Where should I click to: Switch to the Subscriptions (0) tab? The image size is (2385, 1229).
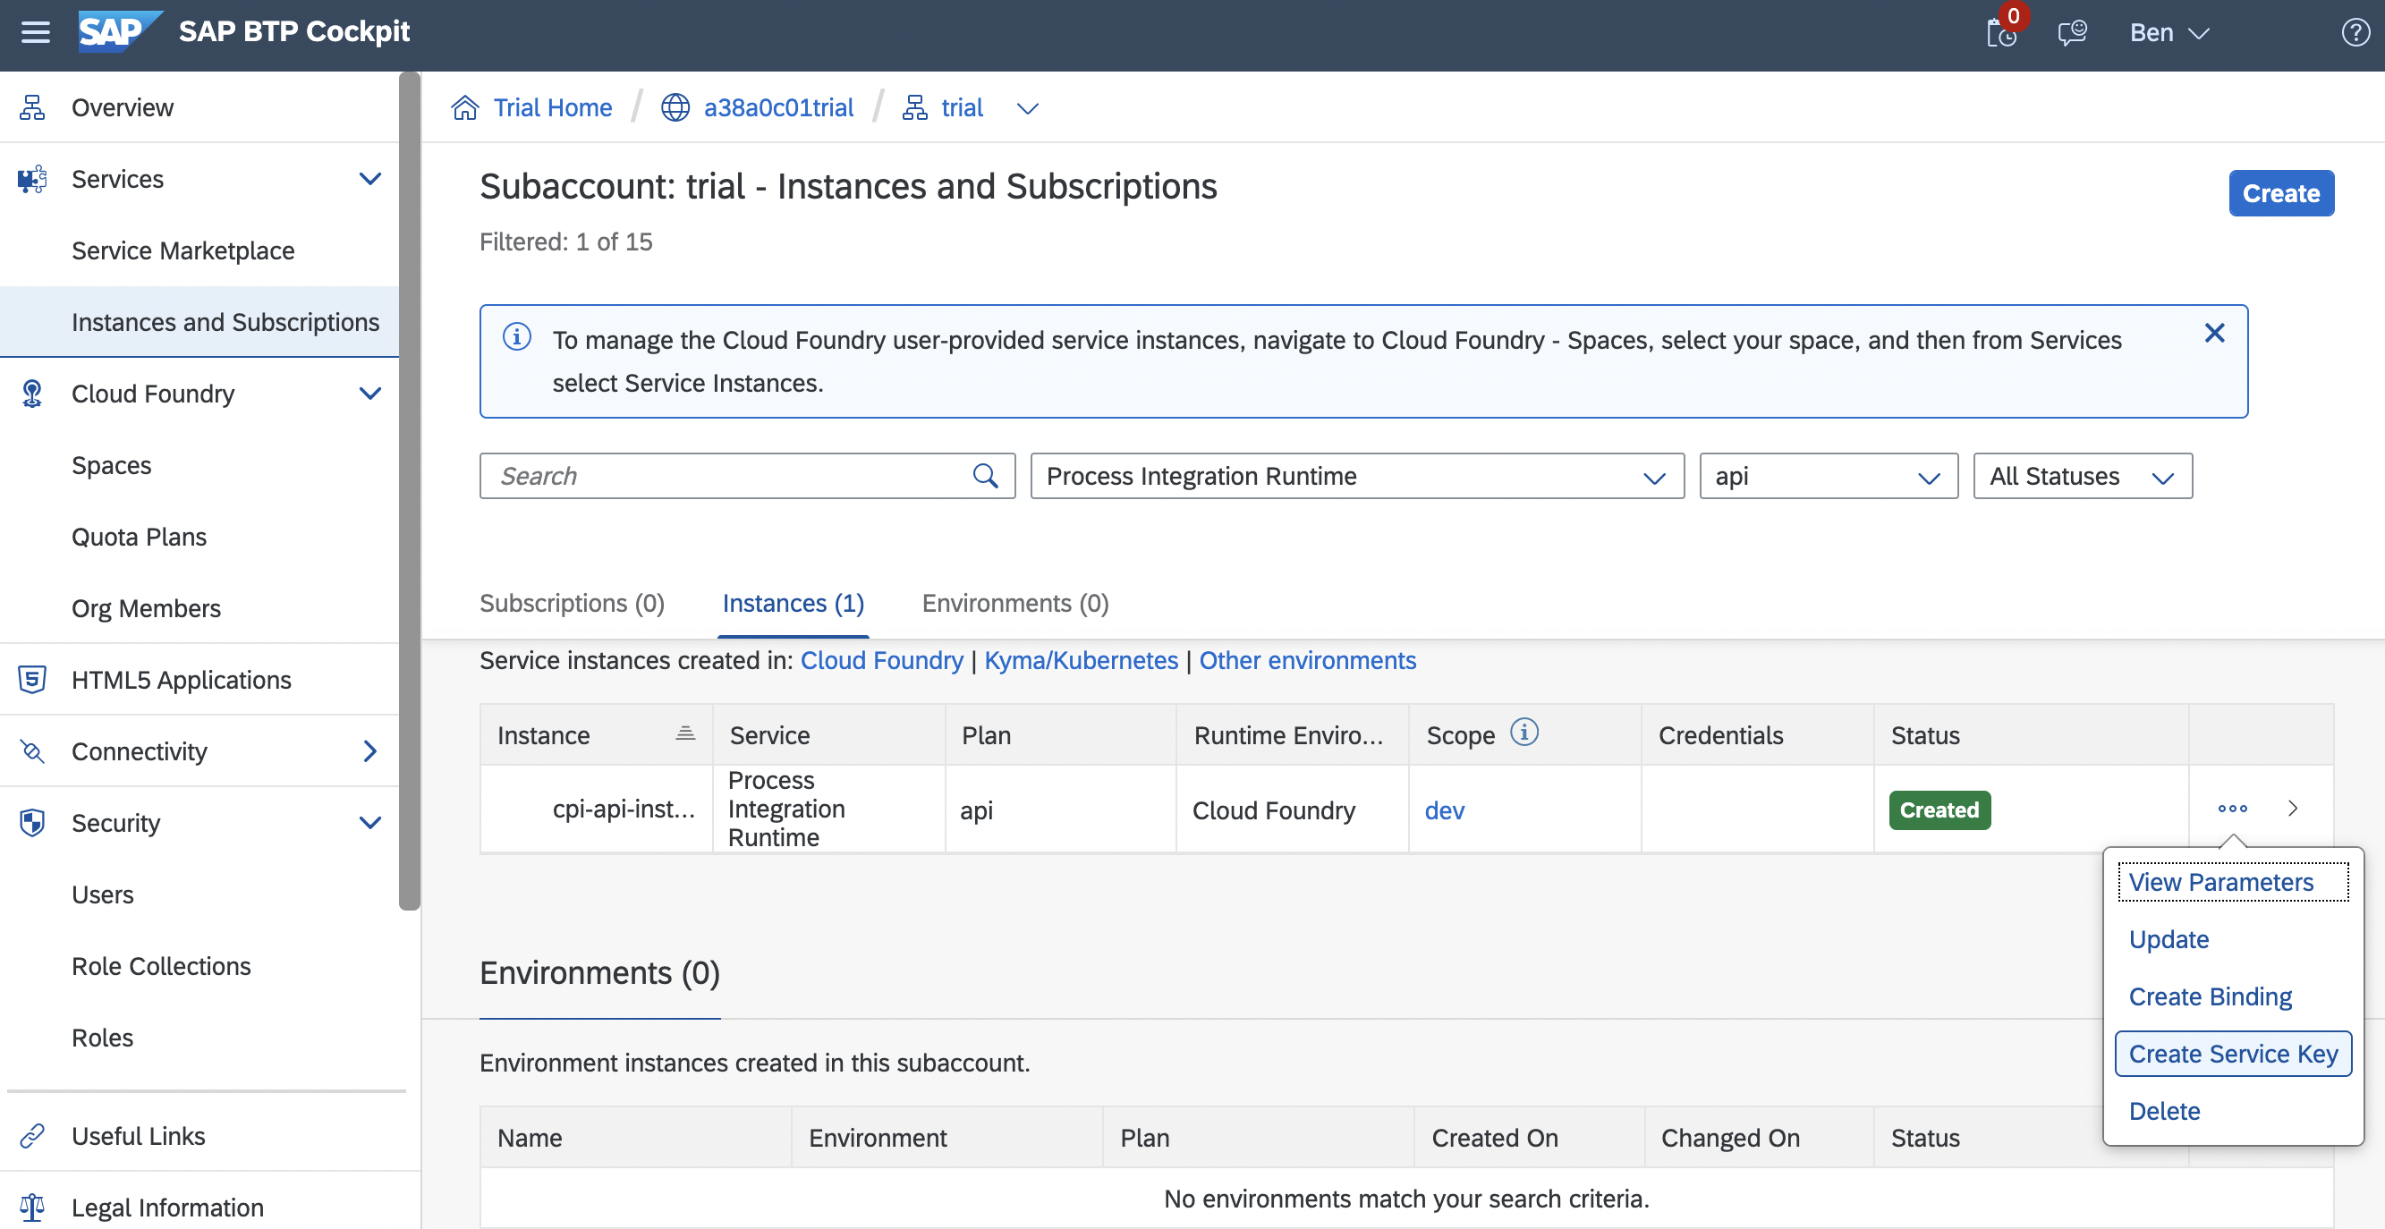point(572,604)
